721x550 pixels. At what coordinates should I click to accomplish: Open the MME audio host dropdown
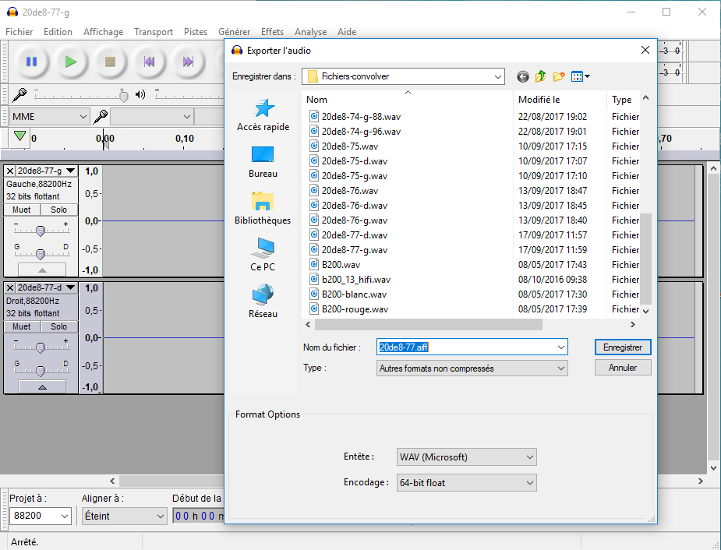tap(49, 117)
